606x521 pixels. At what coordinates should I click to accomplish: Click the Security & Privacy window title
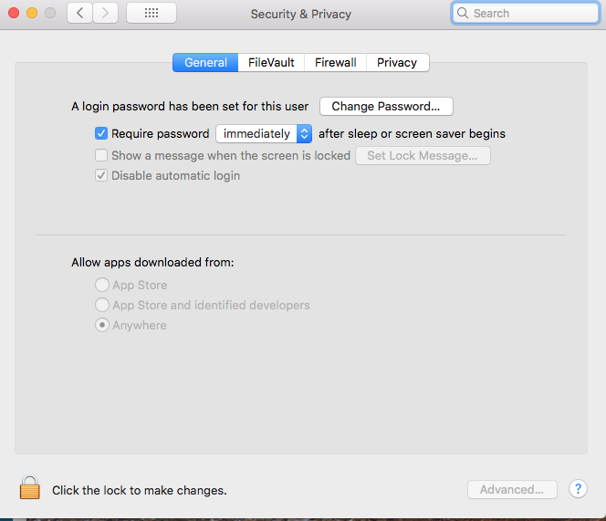[x=301, y=14]
